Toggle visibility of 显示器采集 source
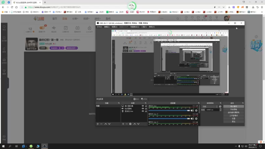Viewport: 265px width, 149px height. click(143, 106)
